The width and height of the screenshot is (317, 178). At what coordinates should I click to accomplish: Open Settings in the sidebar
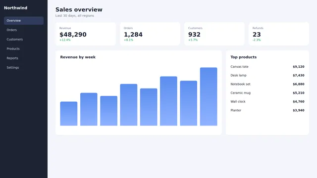24,67
